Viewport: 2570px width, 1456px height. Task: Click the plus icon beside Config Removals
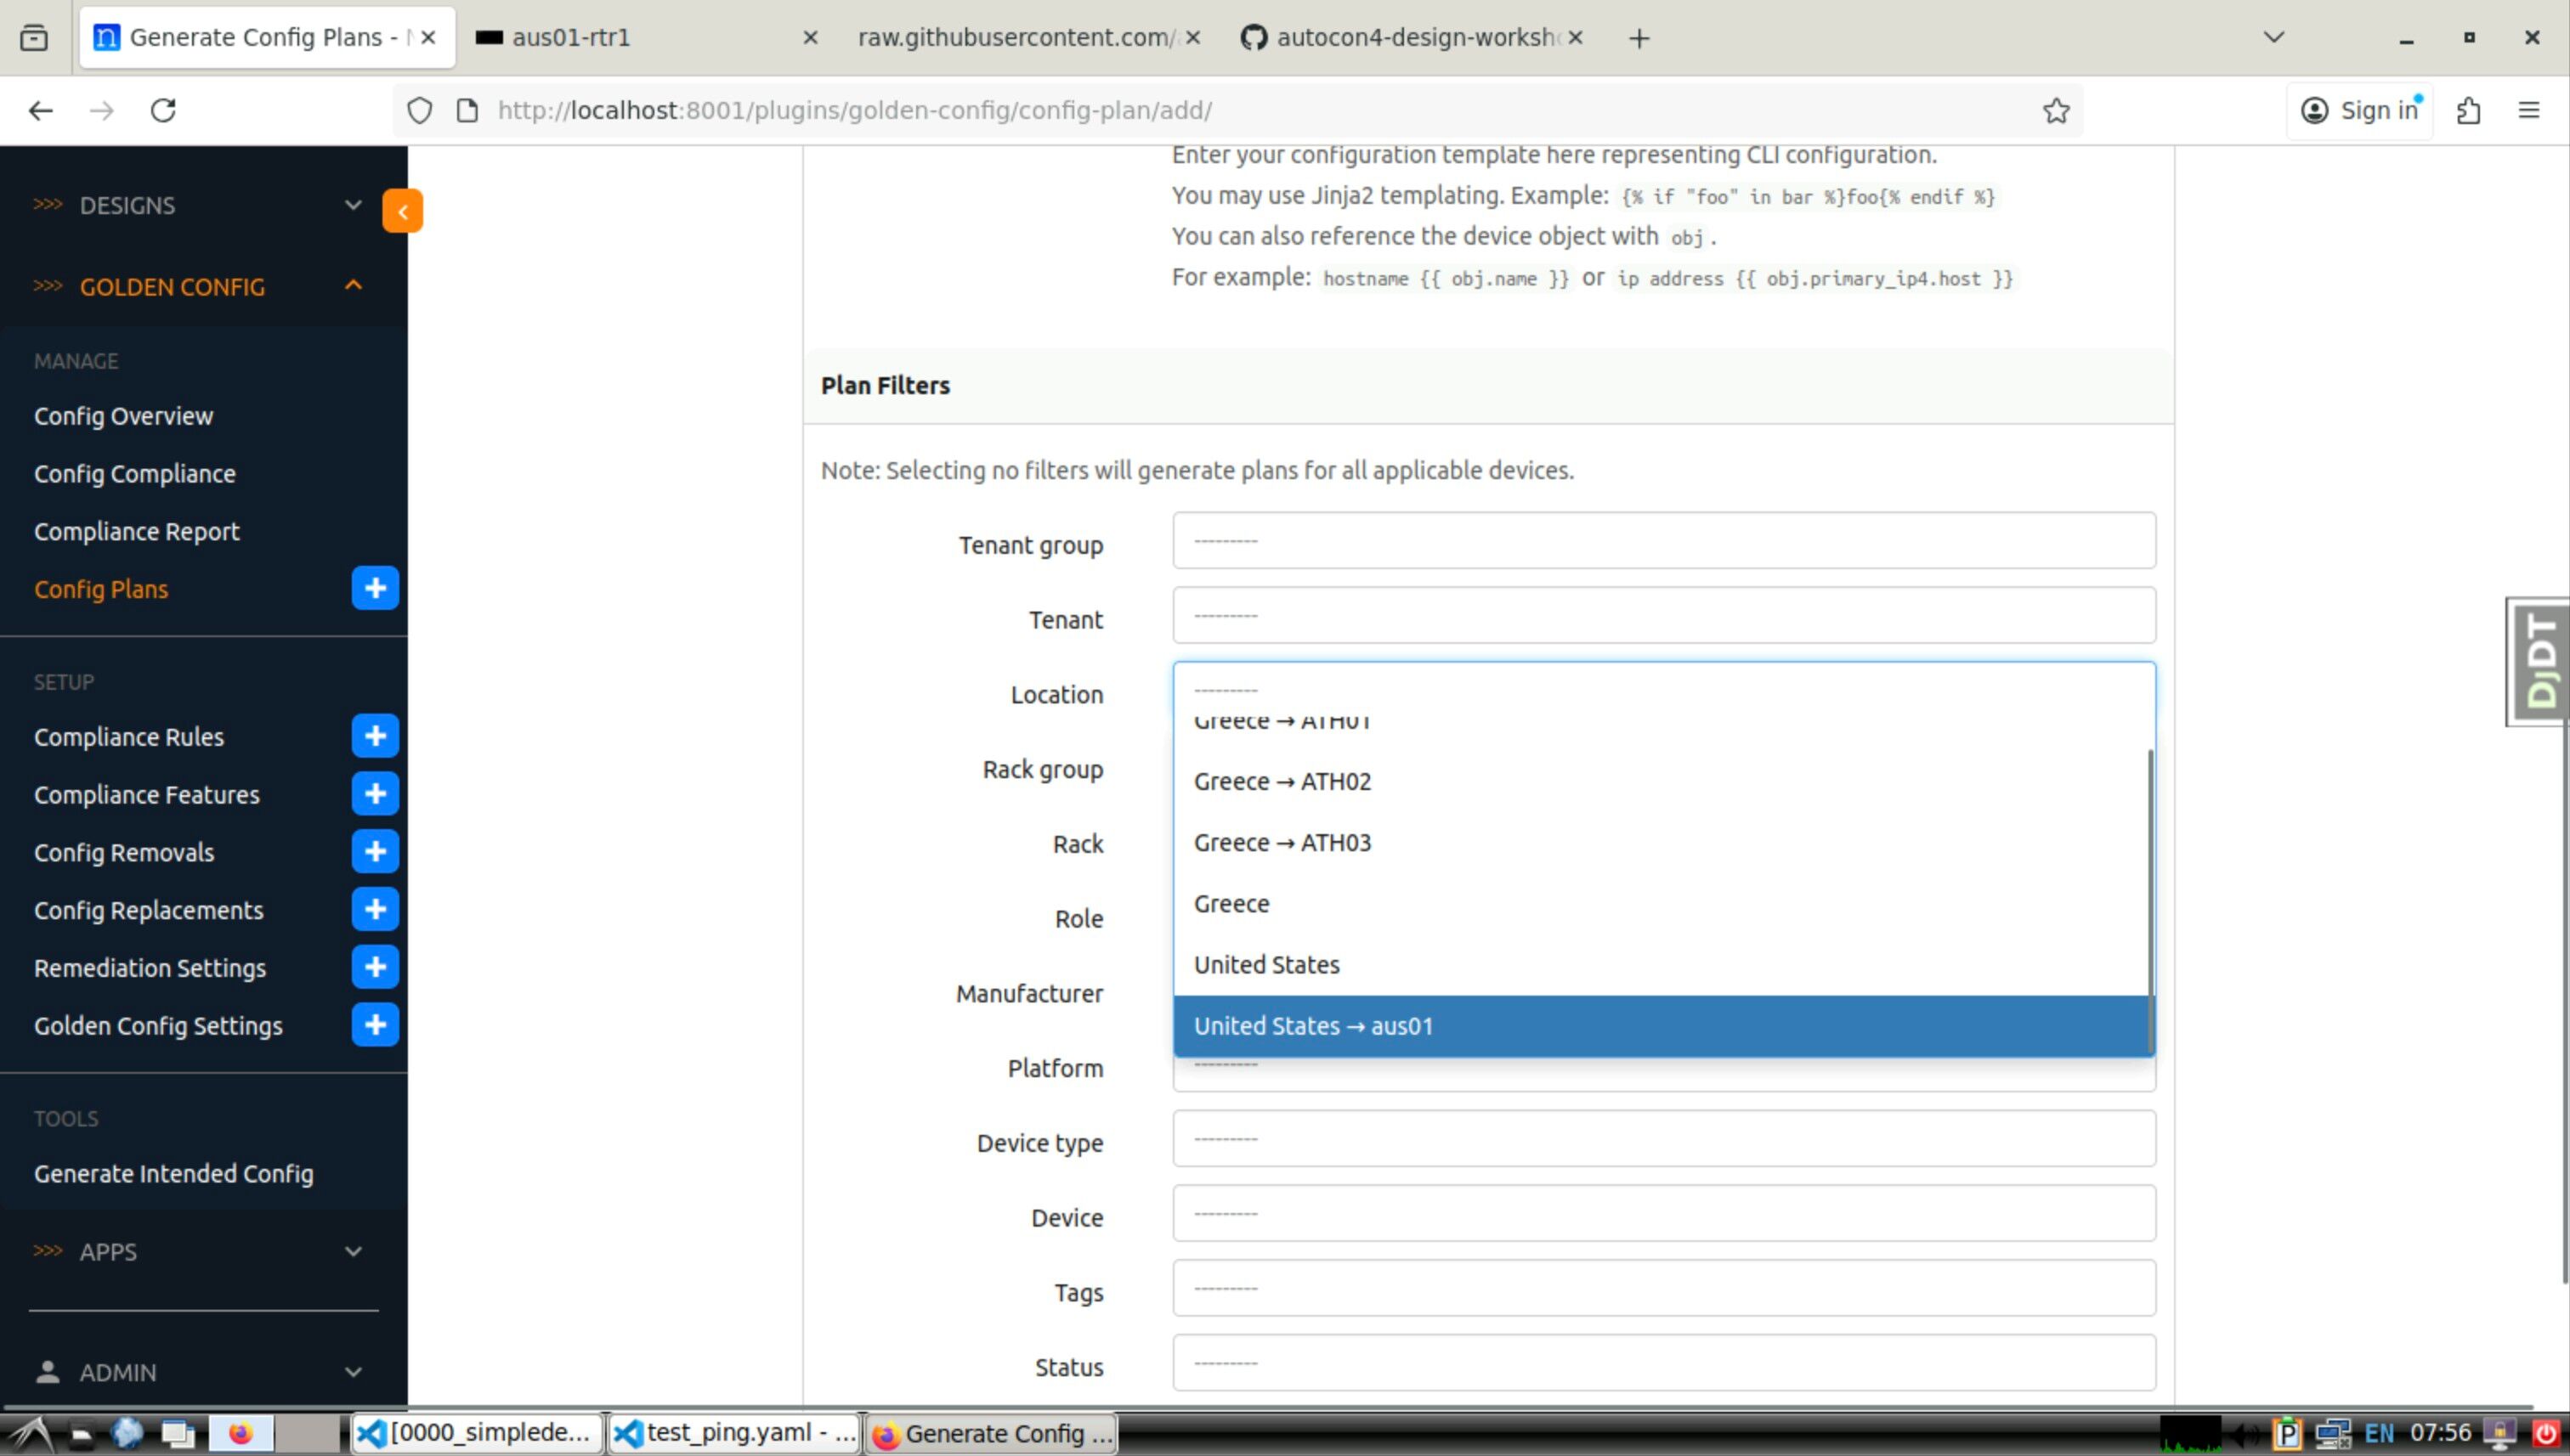375,852
